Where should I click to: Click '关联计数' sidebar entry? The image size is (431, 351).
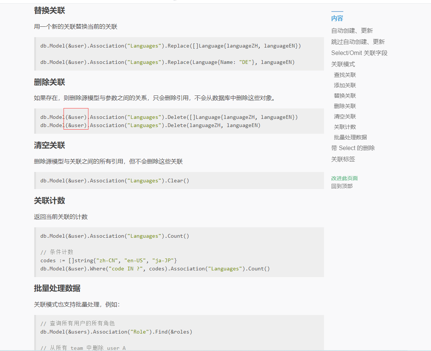pos(345,127)
